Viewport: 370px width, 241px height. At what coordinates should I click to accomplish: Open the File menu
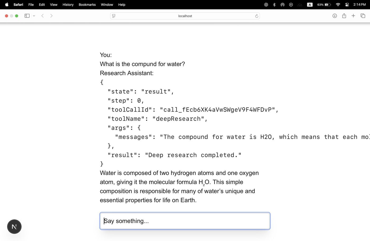[x=31, y=4]
